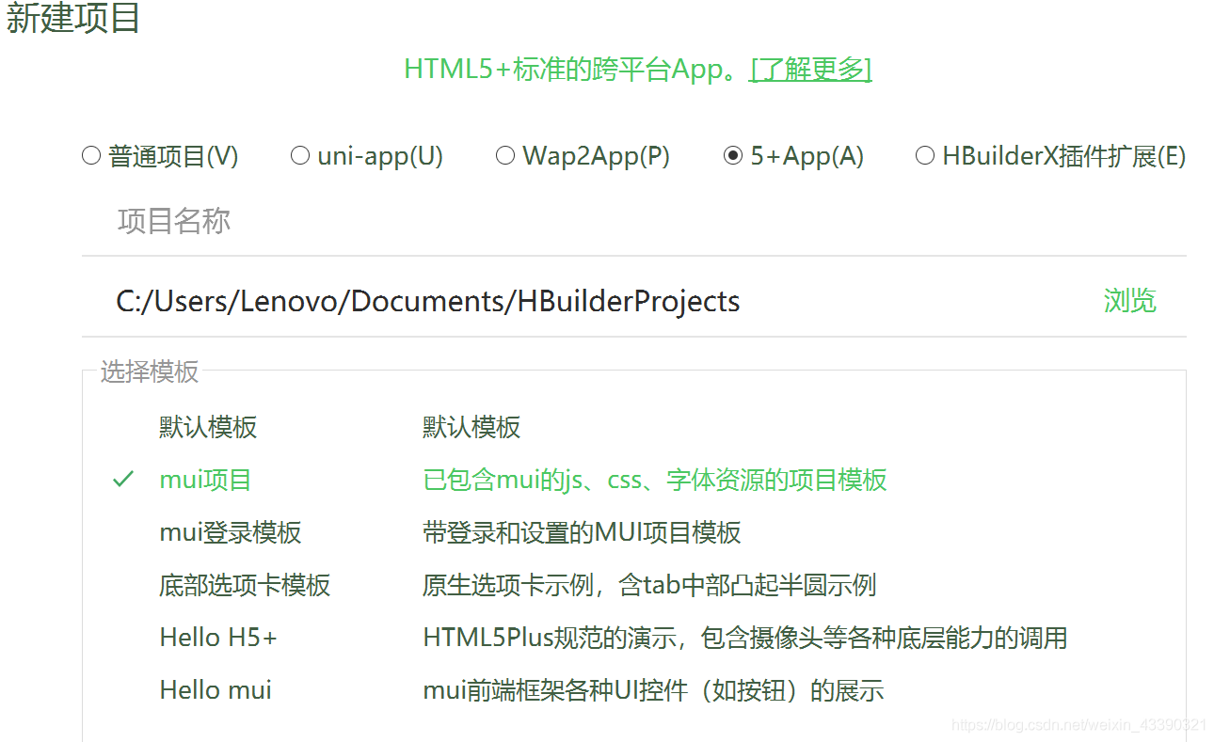Pick the 底部选项卡模板 template
1214x742 pixels.
(633, 585)
